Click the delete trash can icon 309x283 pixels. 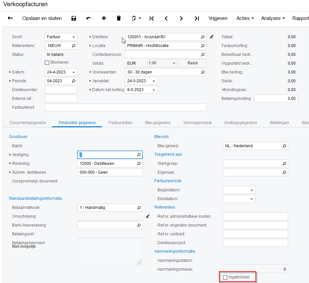click(x=119, y=18)
